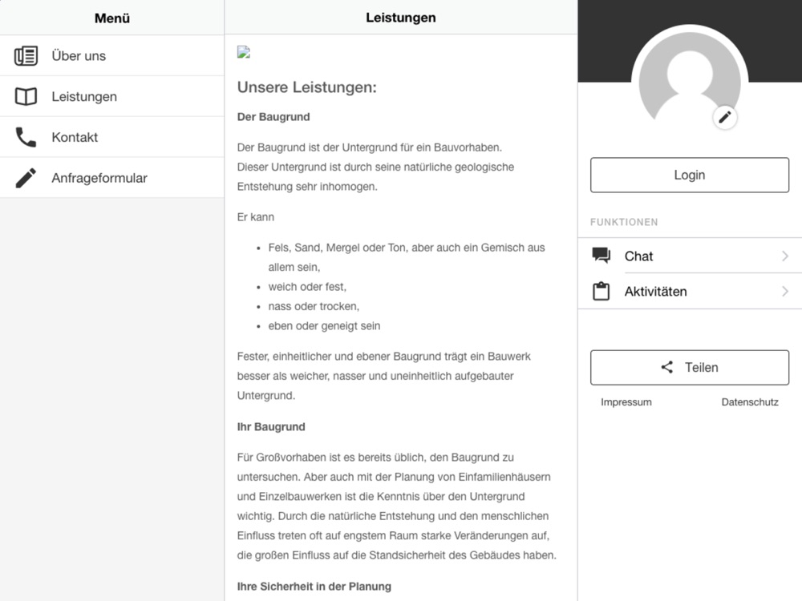Click the pencil icon beside Anfrageformular
Image resolution: width=802 pixels, height=601 pixels.
coord(26,178)
